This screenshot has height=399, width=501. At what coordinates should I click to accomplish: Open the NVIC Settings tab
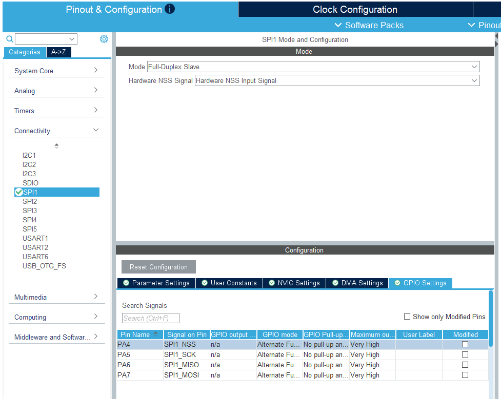(x=294, y=283)
